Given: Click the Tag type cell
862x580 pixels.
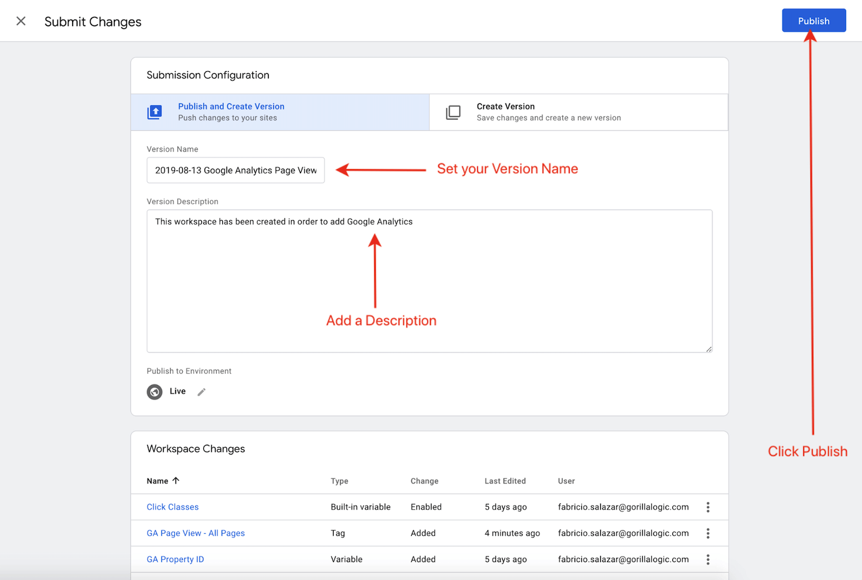Looking at the screenshot, I should coord(338,533).
